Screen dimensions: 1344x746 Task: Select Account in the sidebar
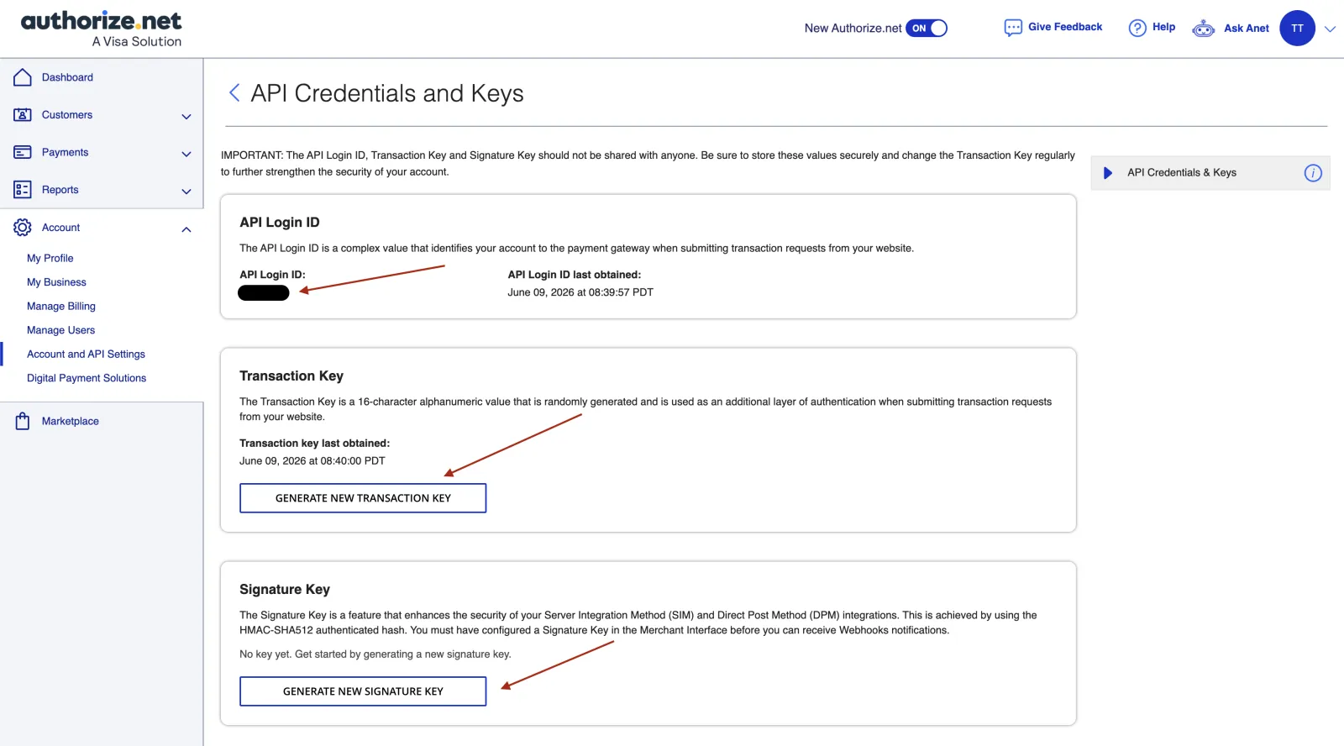60,228
